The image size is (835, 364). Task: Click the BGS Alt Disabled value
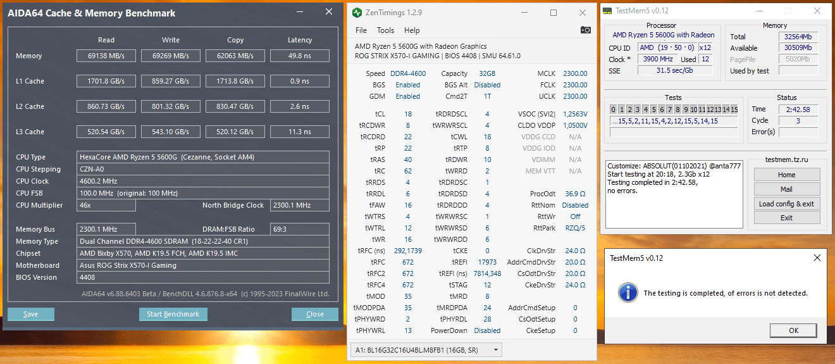487,85
